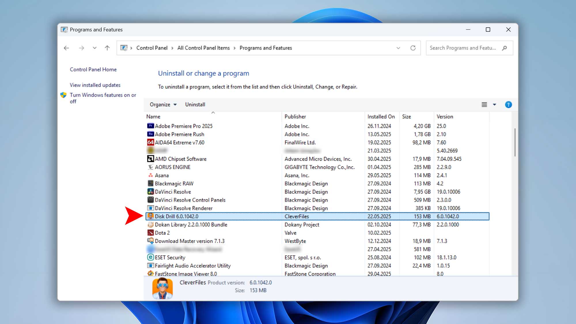Open the help question mark icon
576x324 pixels.
(x=508, y=105)
